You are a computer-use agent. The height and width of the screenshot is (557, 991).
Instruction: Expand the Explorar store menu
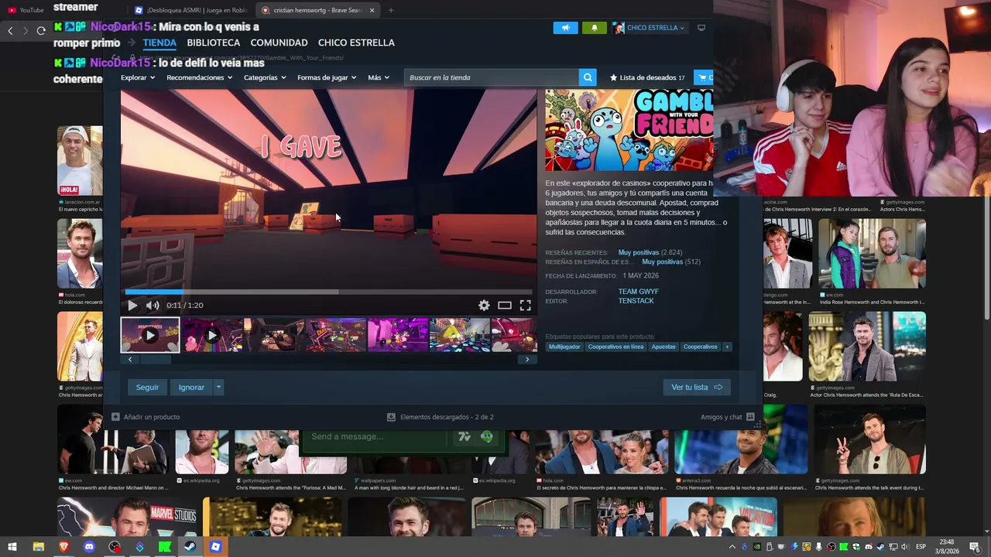(x=137, y=77)
